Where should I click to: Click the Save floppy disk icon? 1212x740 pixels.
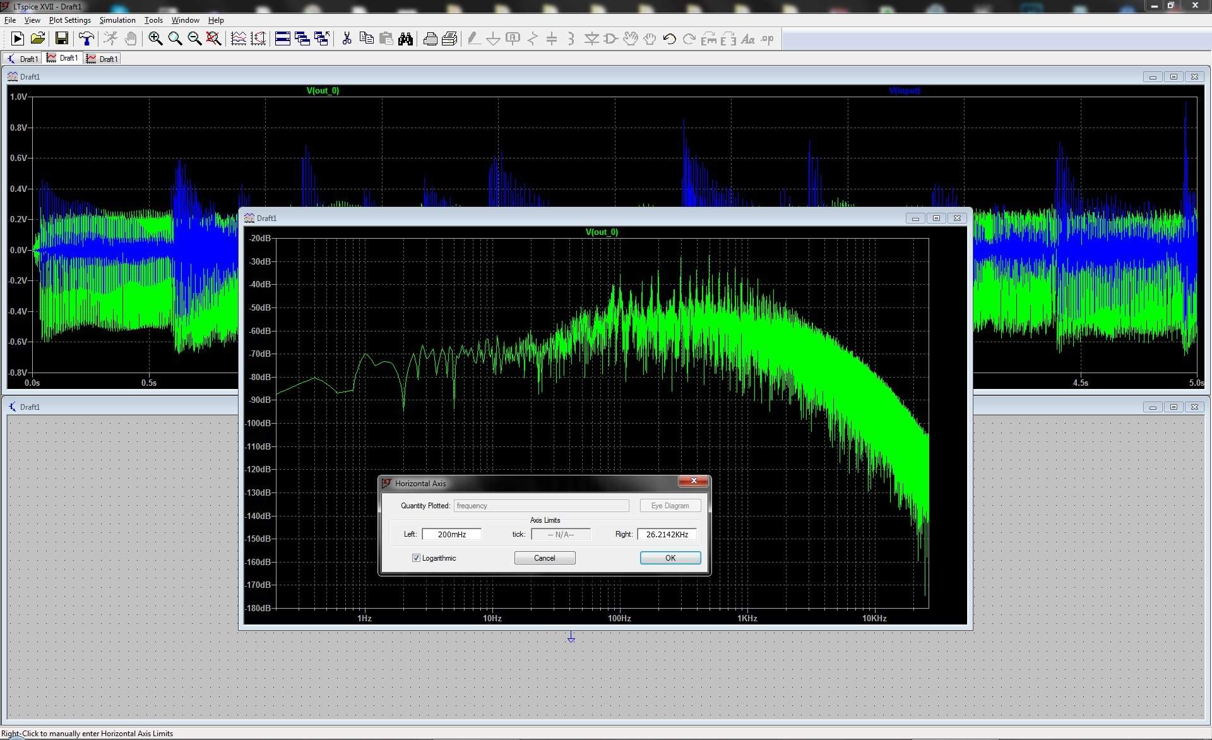point(61,39)
